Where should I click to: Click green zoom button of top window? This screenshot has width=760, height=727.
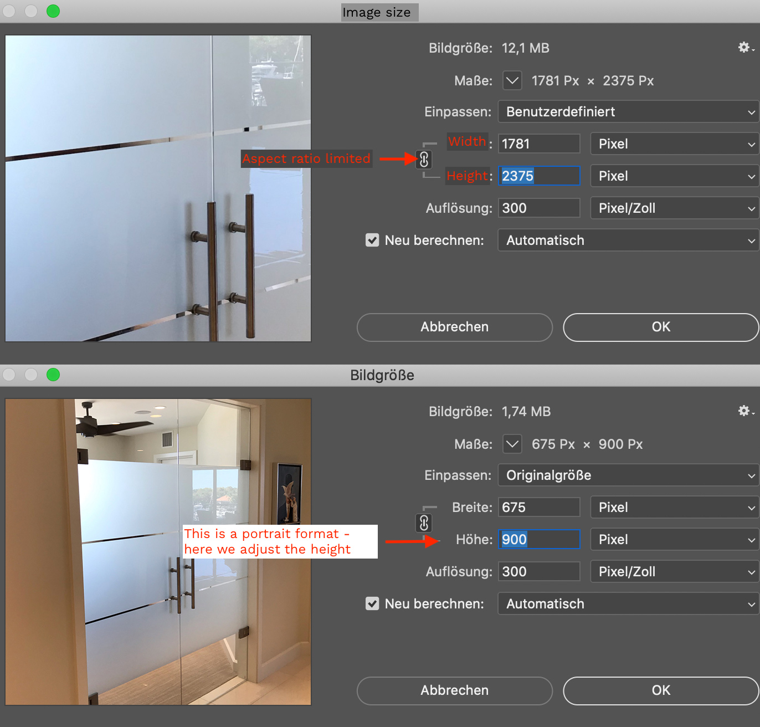pos(53,11)
